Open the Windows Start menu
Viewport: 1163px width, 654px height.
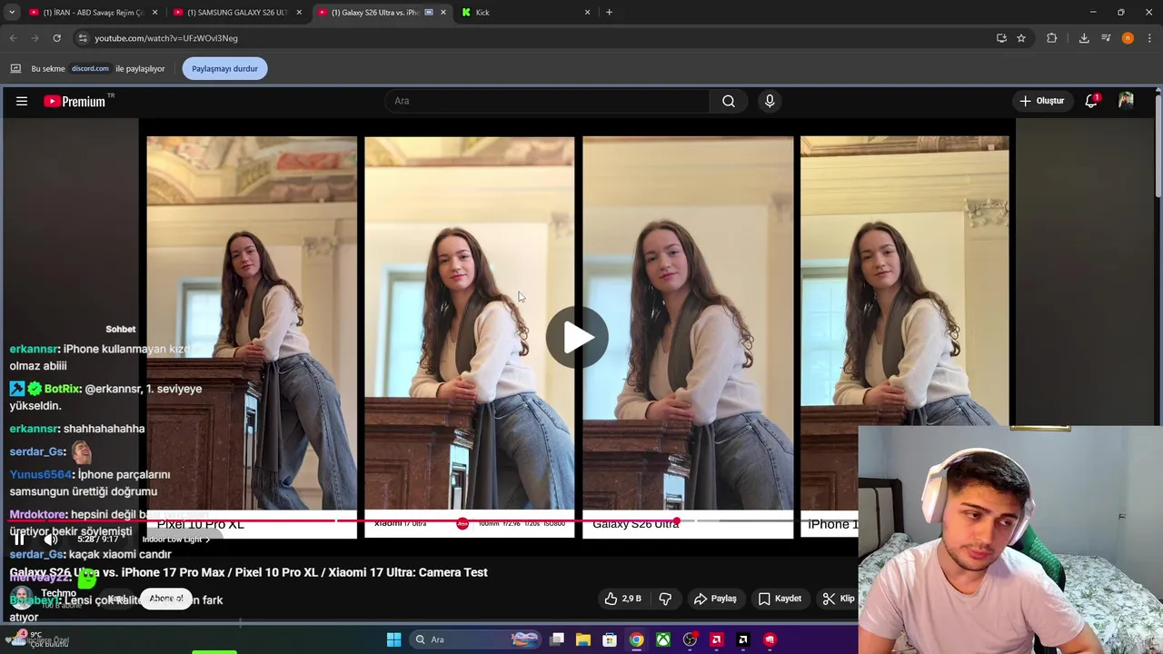[x=393, y=639]
